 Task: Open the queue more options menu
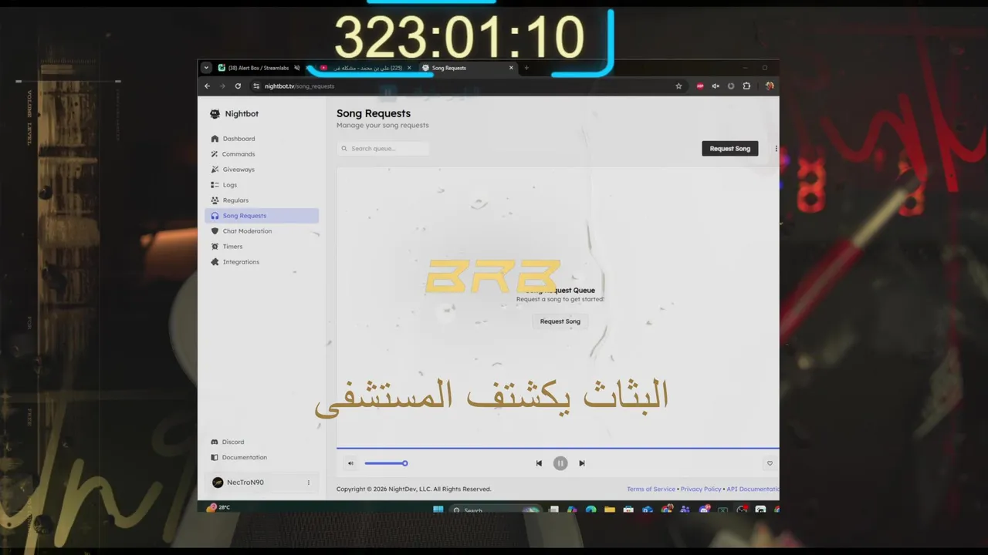coord(776,148)
